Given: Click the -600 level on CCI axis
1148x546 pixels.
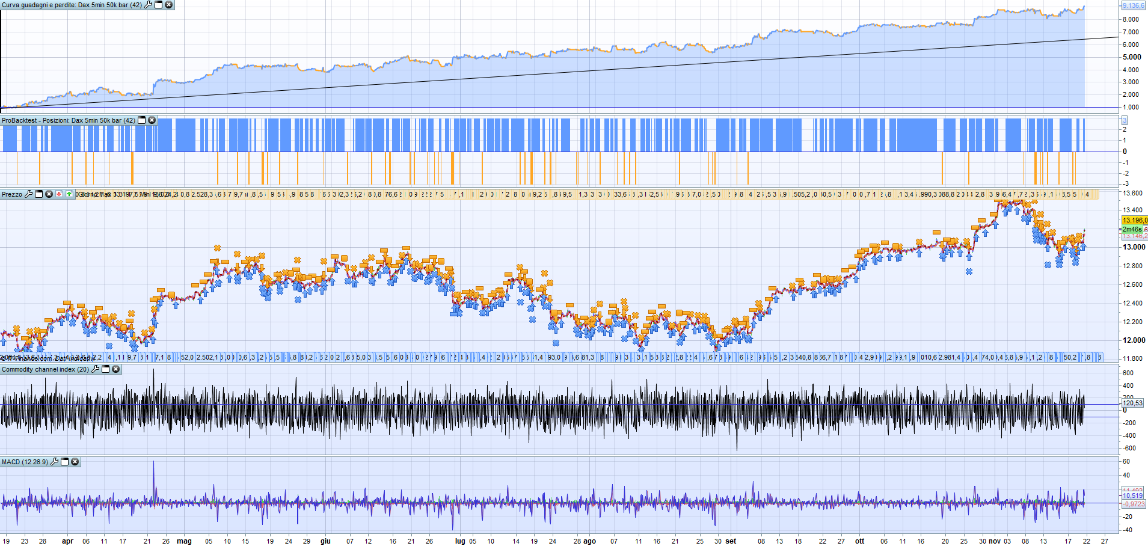Looking at the screenshot, I should [1129, 448].
